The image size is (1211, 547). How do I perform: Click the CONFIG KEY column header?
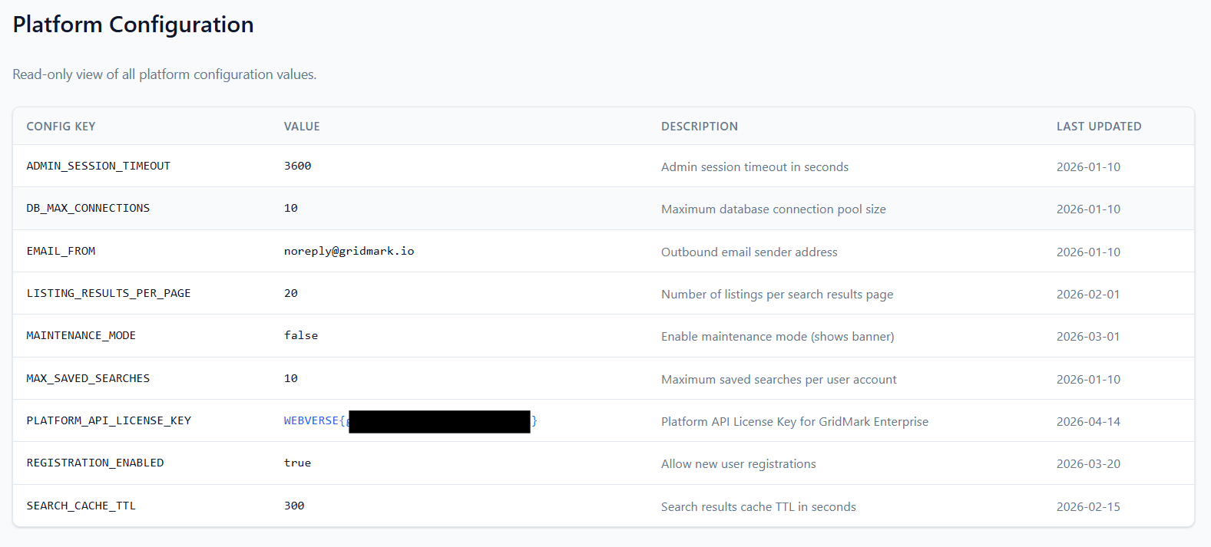61,127
